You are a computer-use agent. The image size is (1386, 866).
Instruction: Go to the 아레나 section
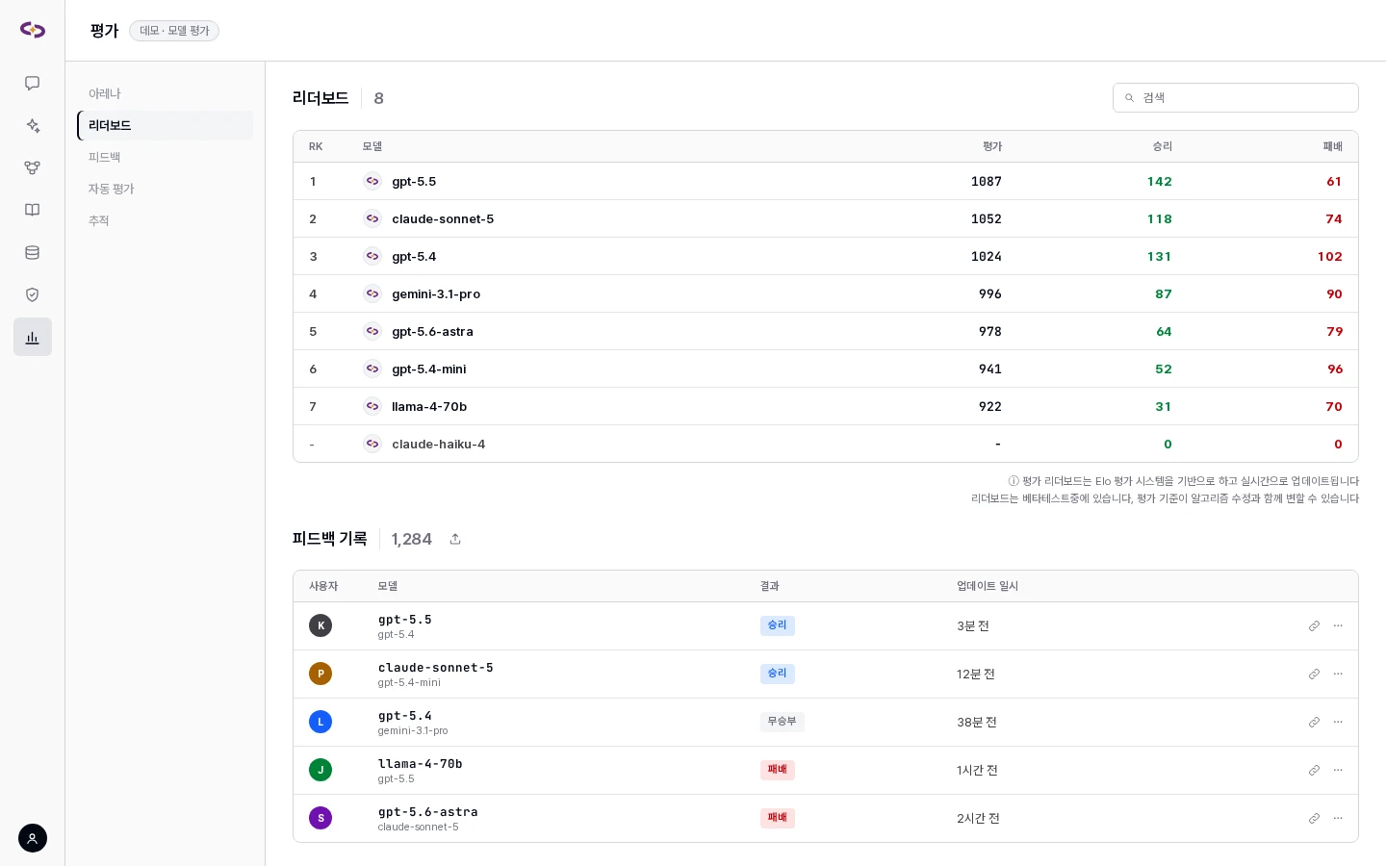(x=165, y=93)
